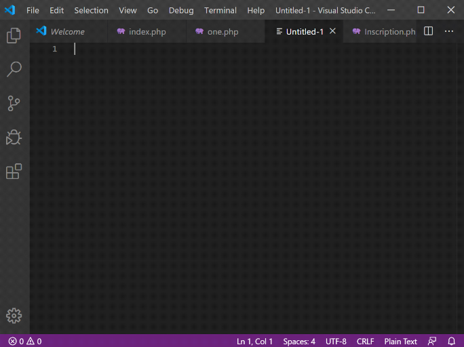Open the Debug view icon

click(x=14, y=138)
